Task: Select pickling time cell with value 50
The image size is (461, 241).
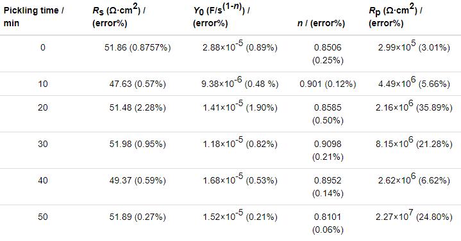Action: click(43, 217)
